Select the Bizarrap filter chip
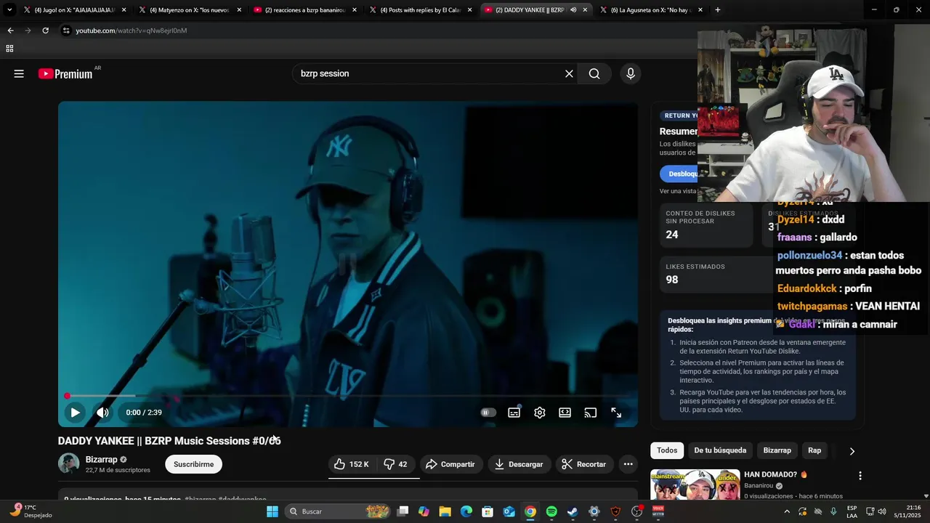Viewport: 930px width, 523px height. coord(777,450)
